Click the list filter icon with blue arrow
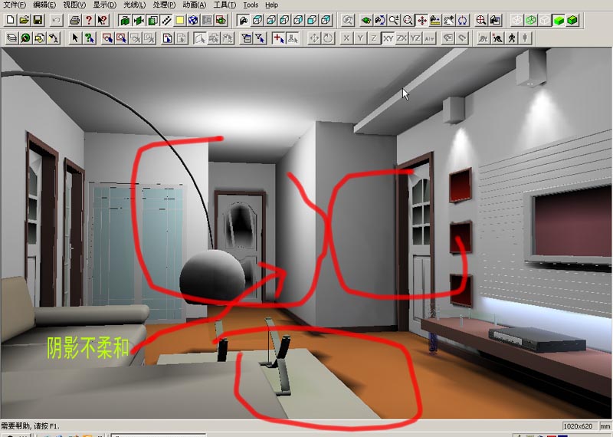 click(246, 38)
